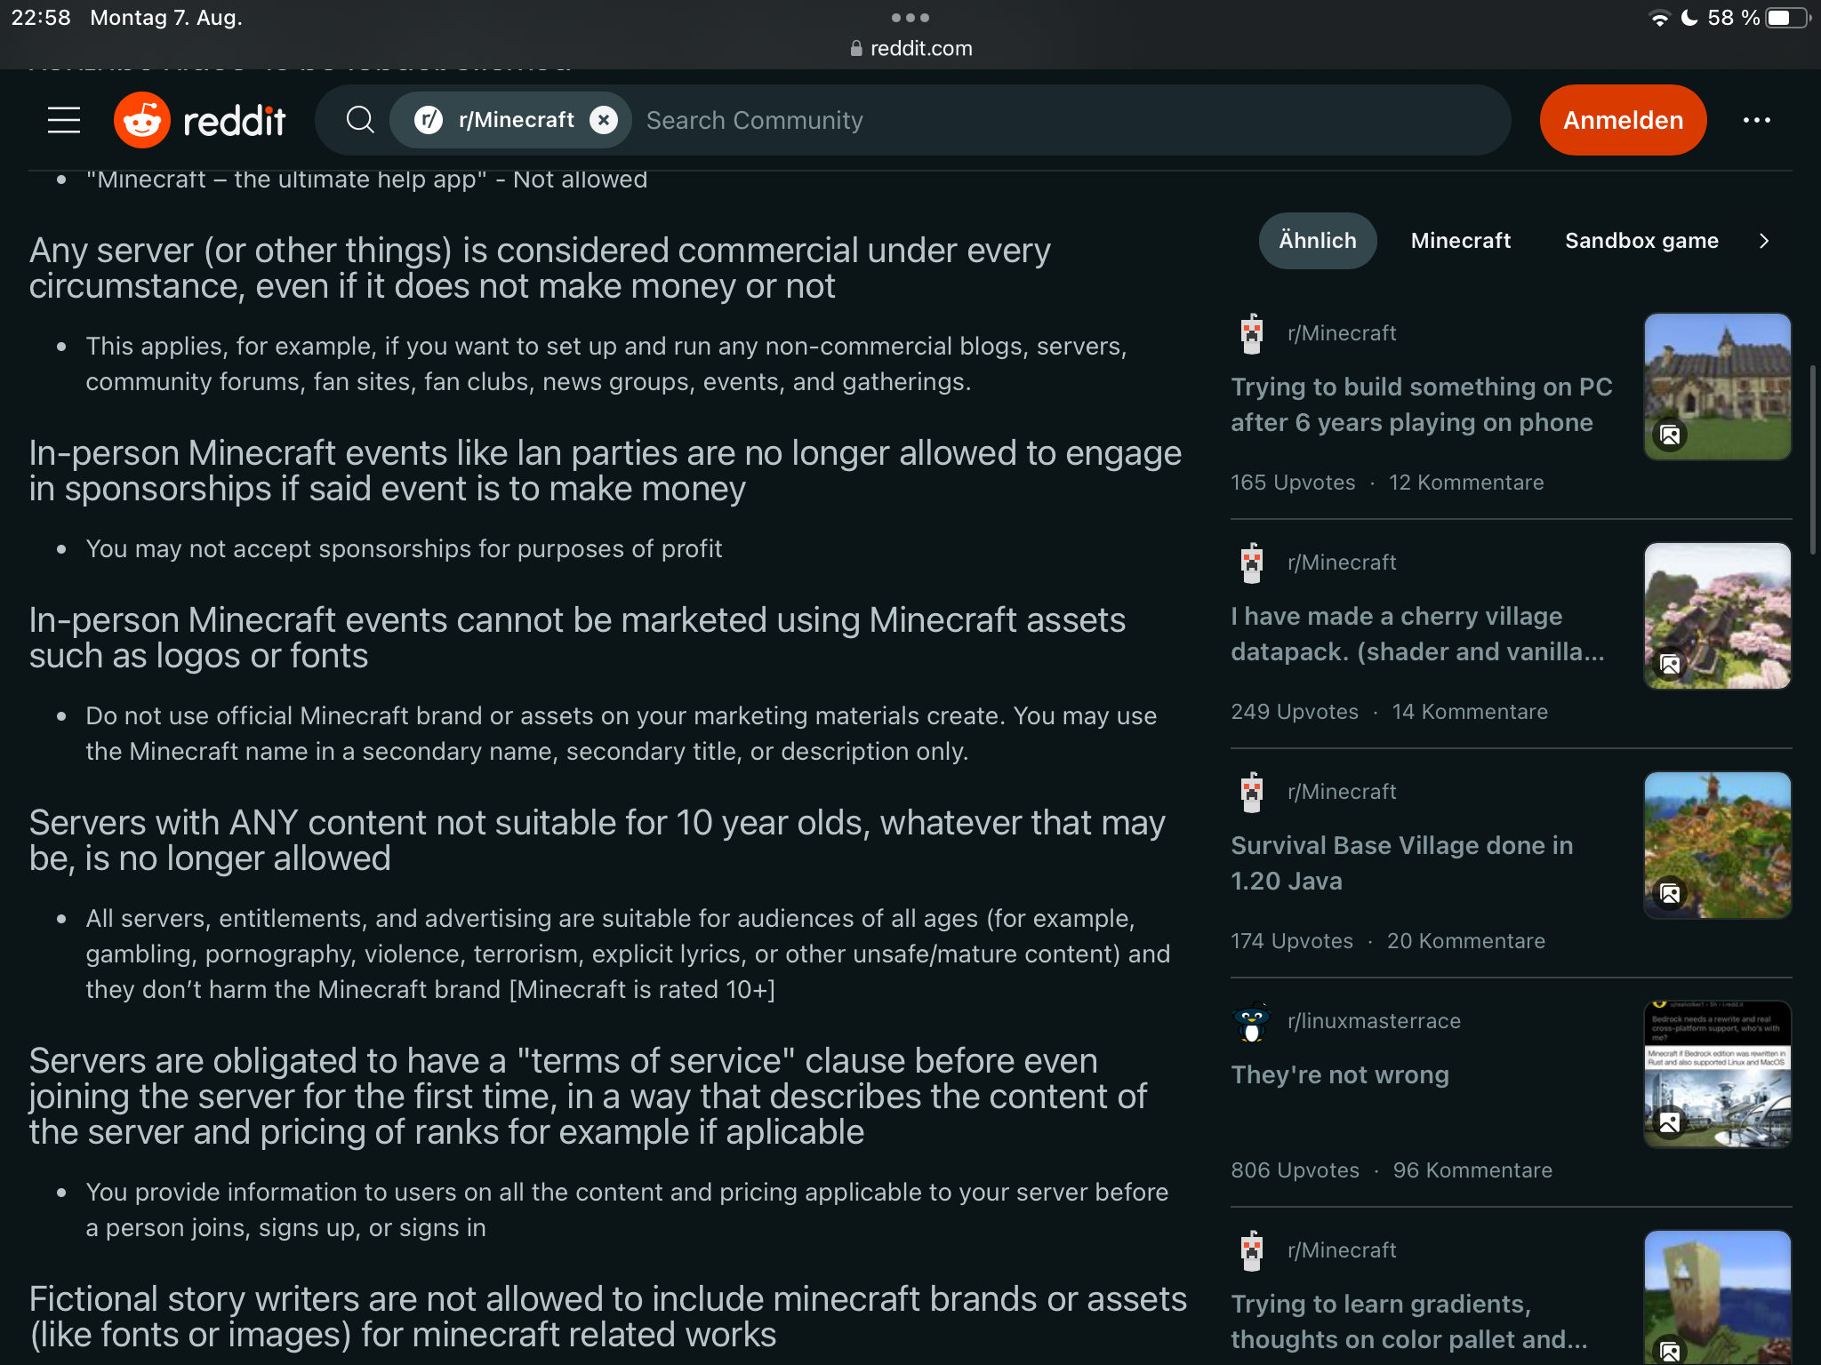Viewport: 1821px width, 1365px height.
Task: Open the They're not wrong post
Action: tap(1340, 1074)
